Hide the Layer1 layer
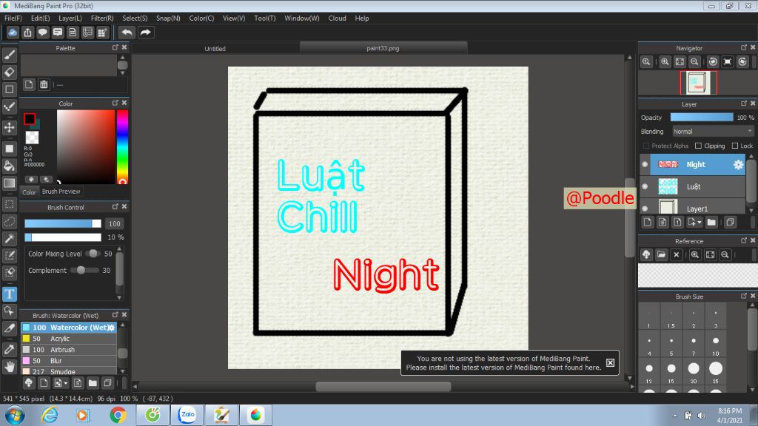Viewport: 758px width, 426px height. point(645,209)
